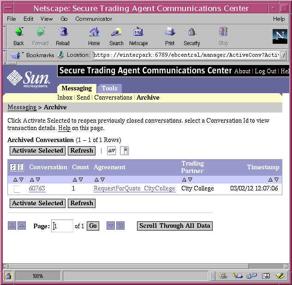Screen dimensions: 292x285
Task: Click the Go page button
Action: [x=93, y=226]
